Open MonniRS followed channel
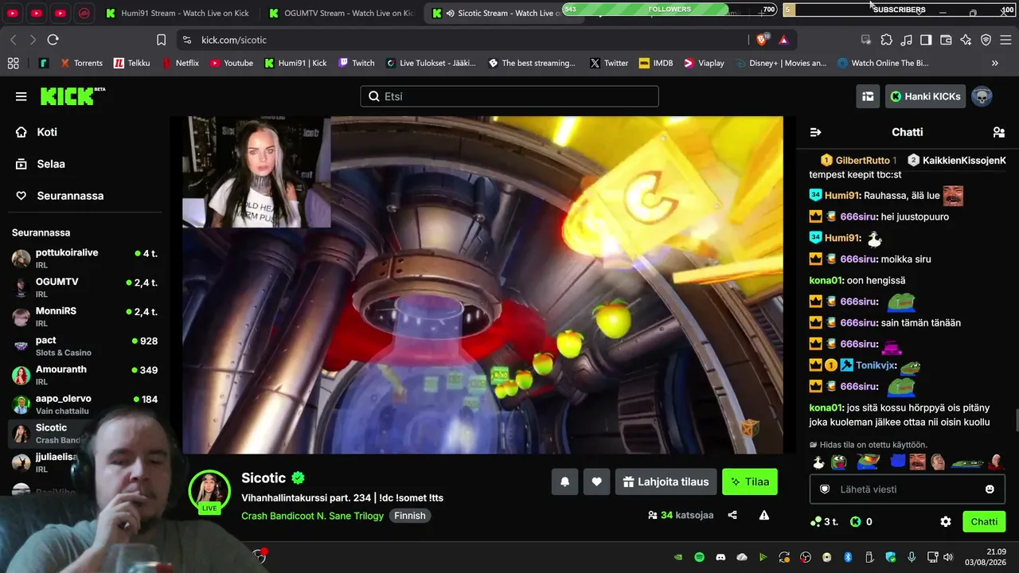Viewport: 1019px width, 573px height. (x=84, y=317)
